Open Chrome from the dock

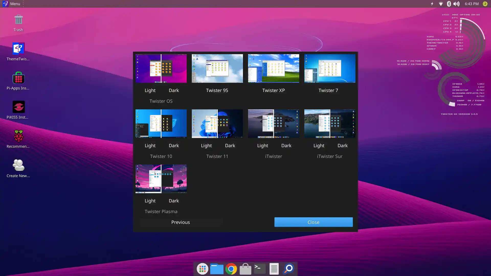click(x=231, y=269)
